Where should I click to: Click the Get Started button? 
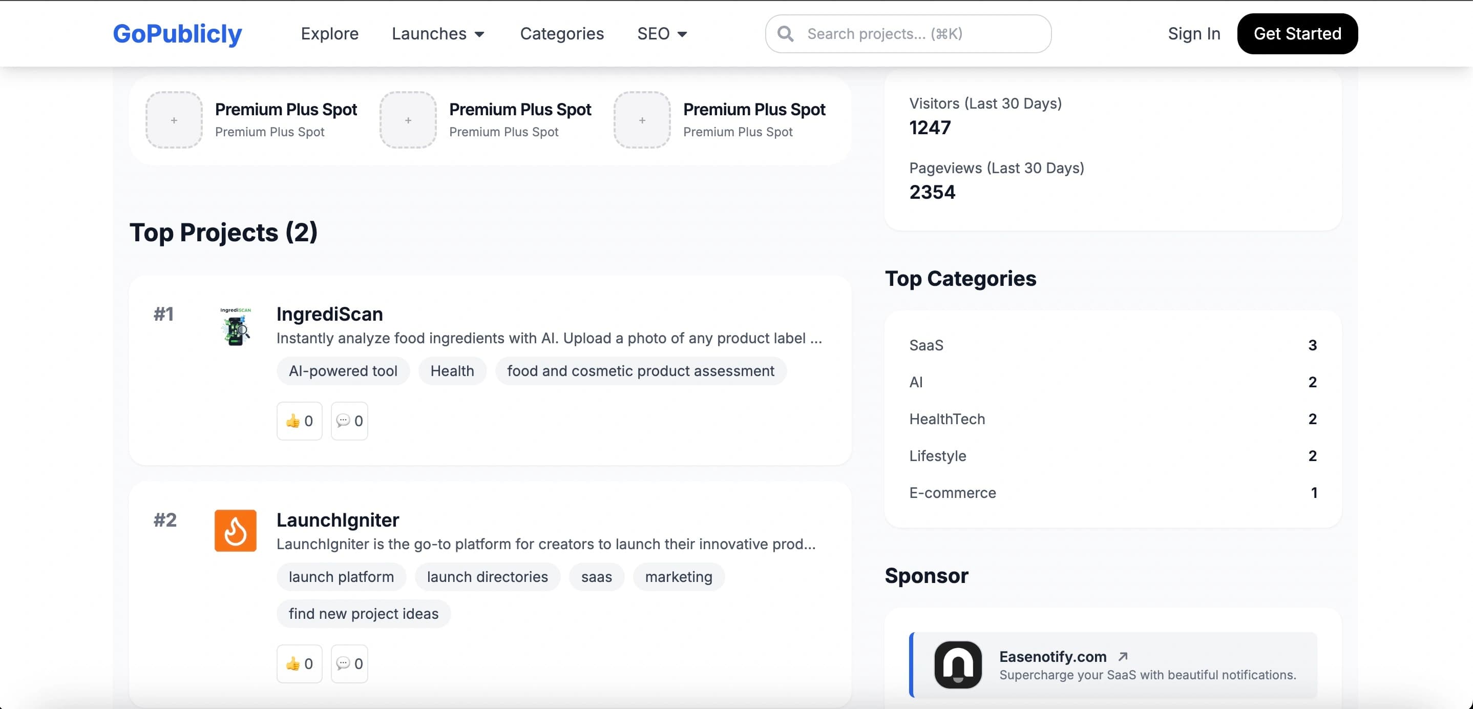[1297, 34]
